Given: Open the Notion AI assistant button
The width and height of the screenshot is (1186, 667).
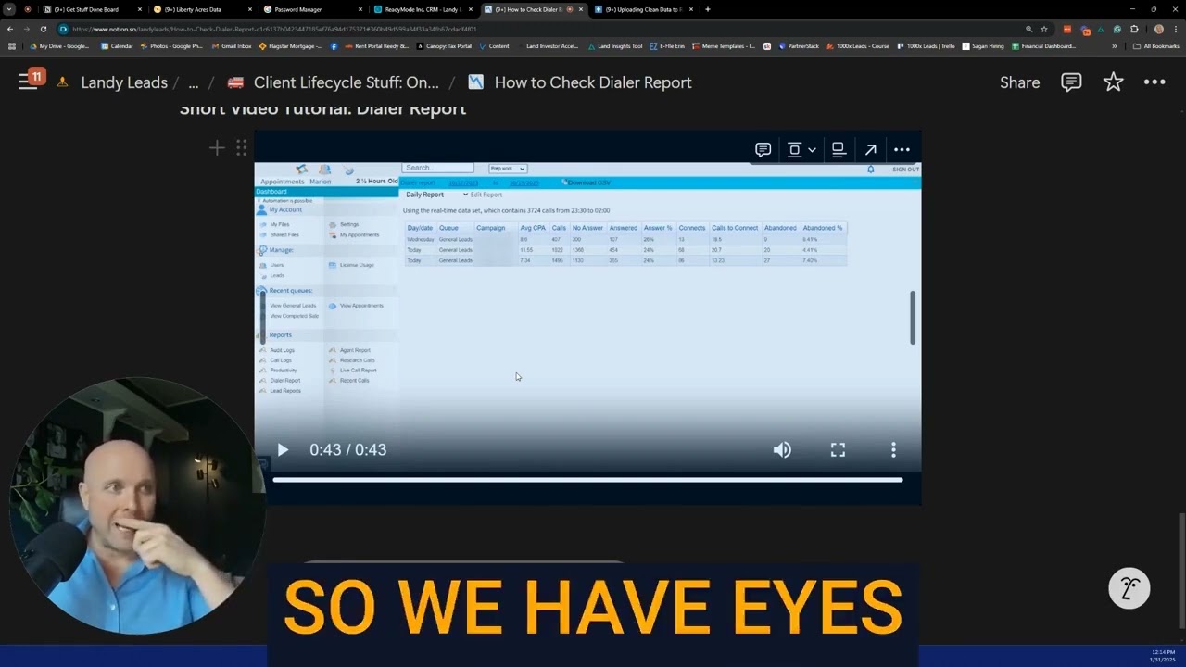Looking at the screenshot, I should pos(1129,588).
